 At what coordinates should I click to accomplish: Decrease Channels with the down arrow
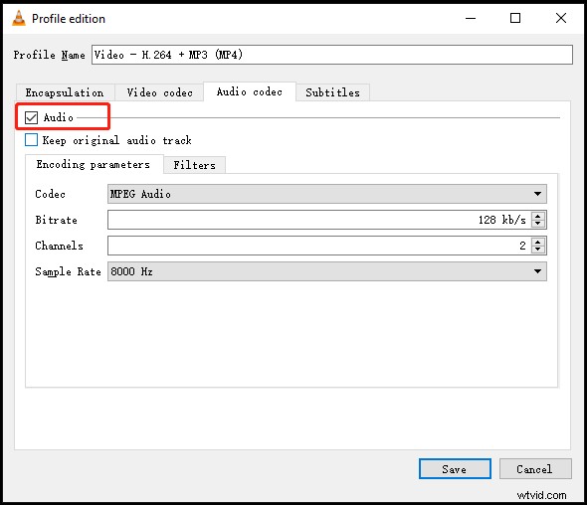coord(538,250)
